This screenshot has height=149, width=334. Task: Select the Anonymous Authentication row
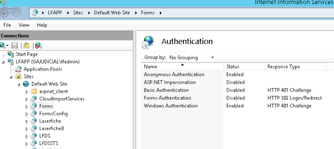coord(174,74)
